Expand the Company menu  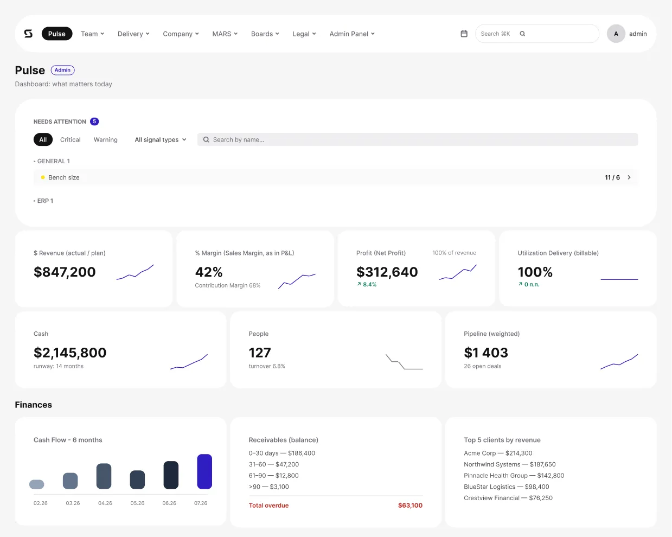tap(181, 34)
